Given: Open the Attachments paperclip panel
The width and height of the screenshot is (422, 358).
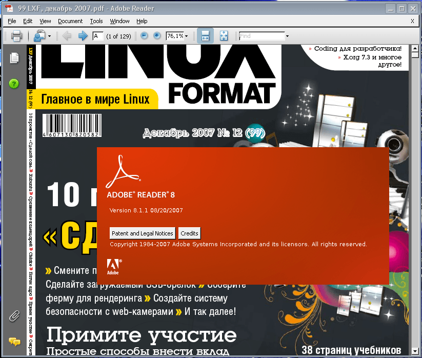Looking at the screenshot, I should [14, 316].
